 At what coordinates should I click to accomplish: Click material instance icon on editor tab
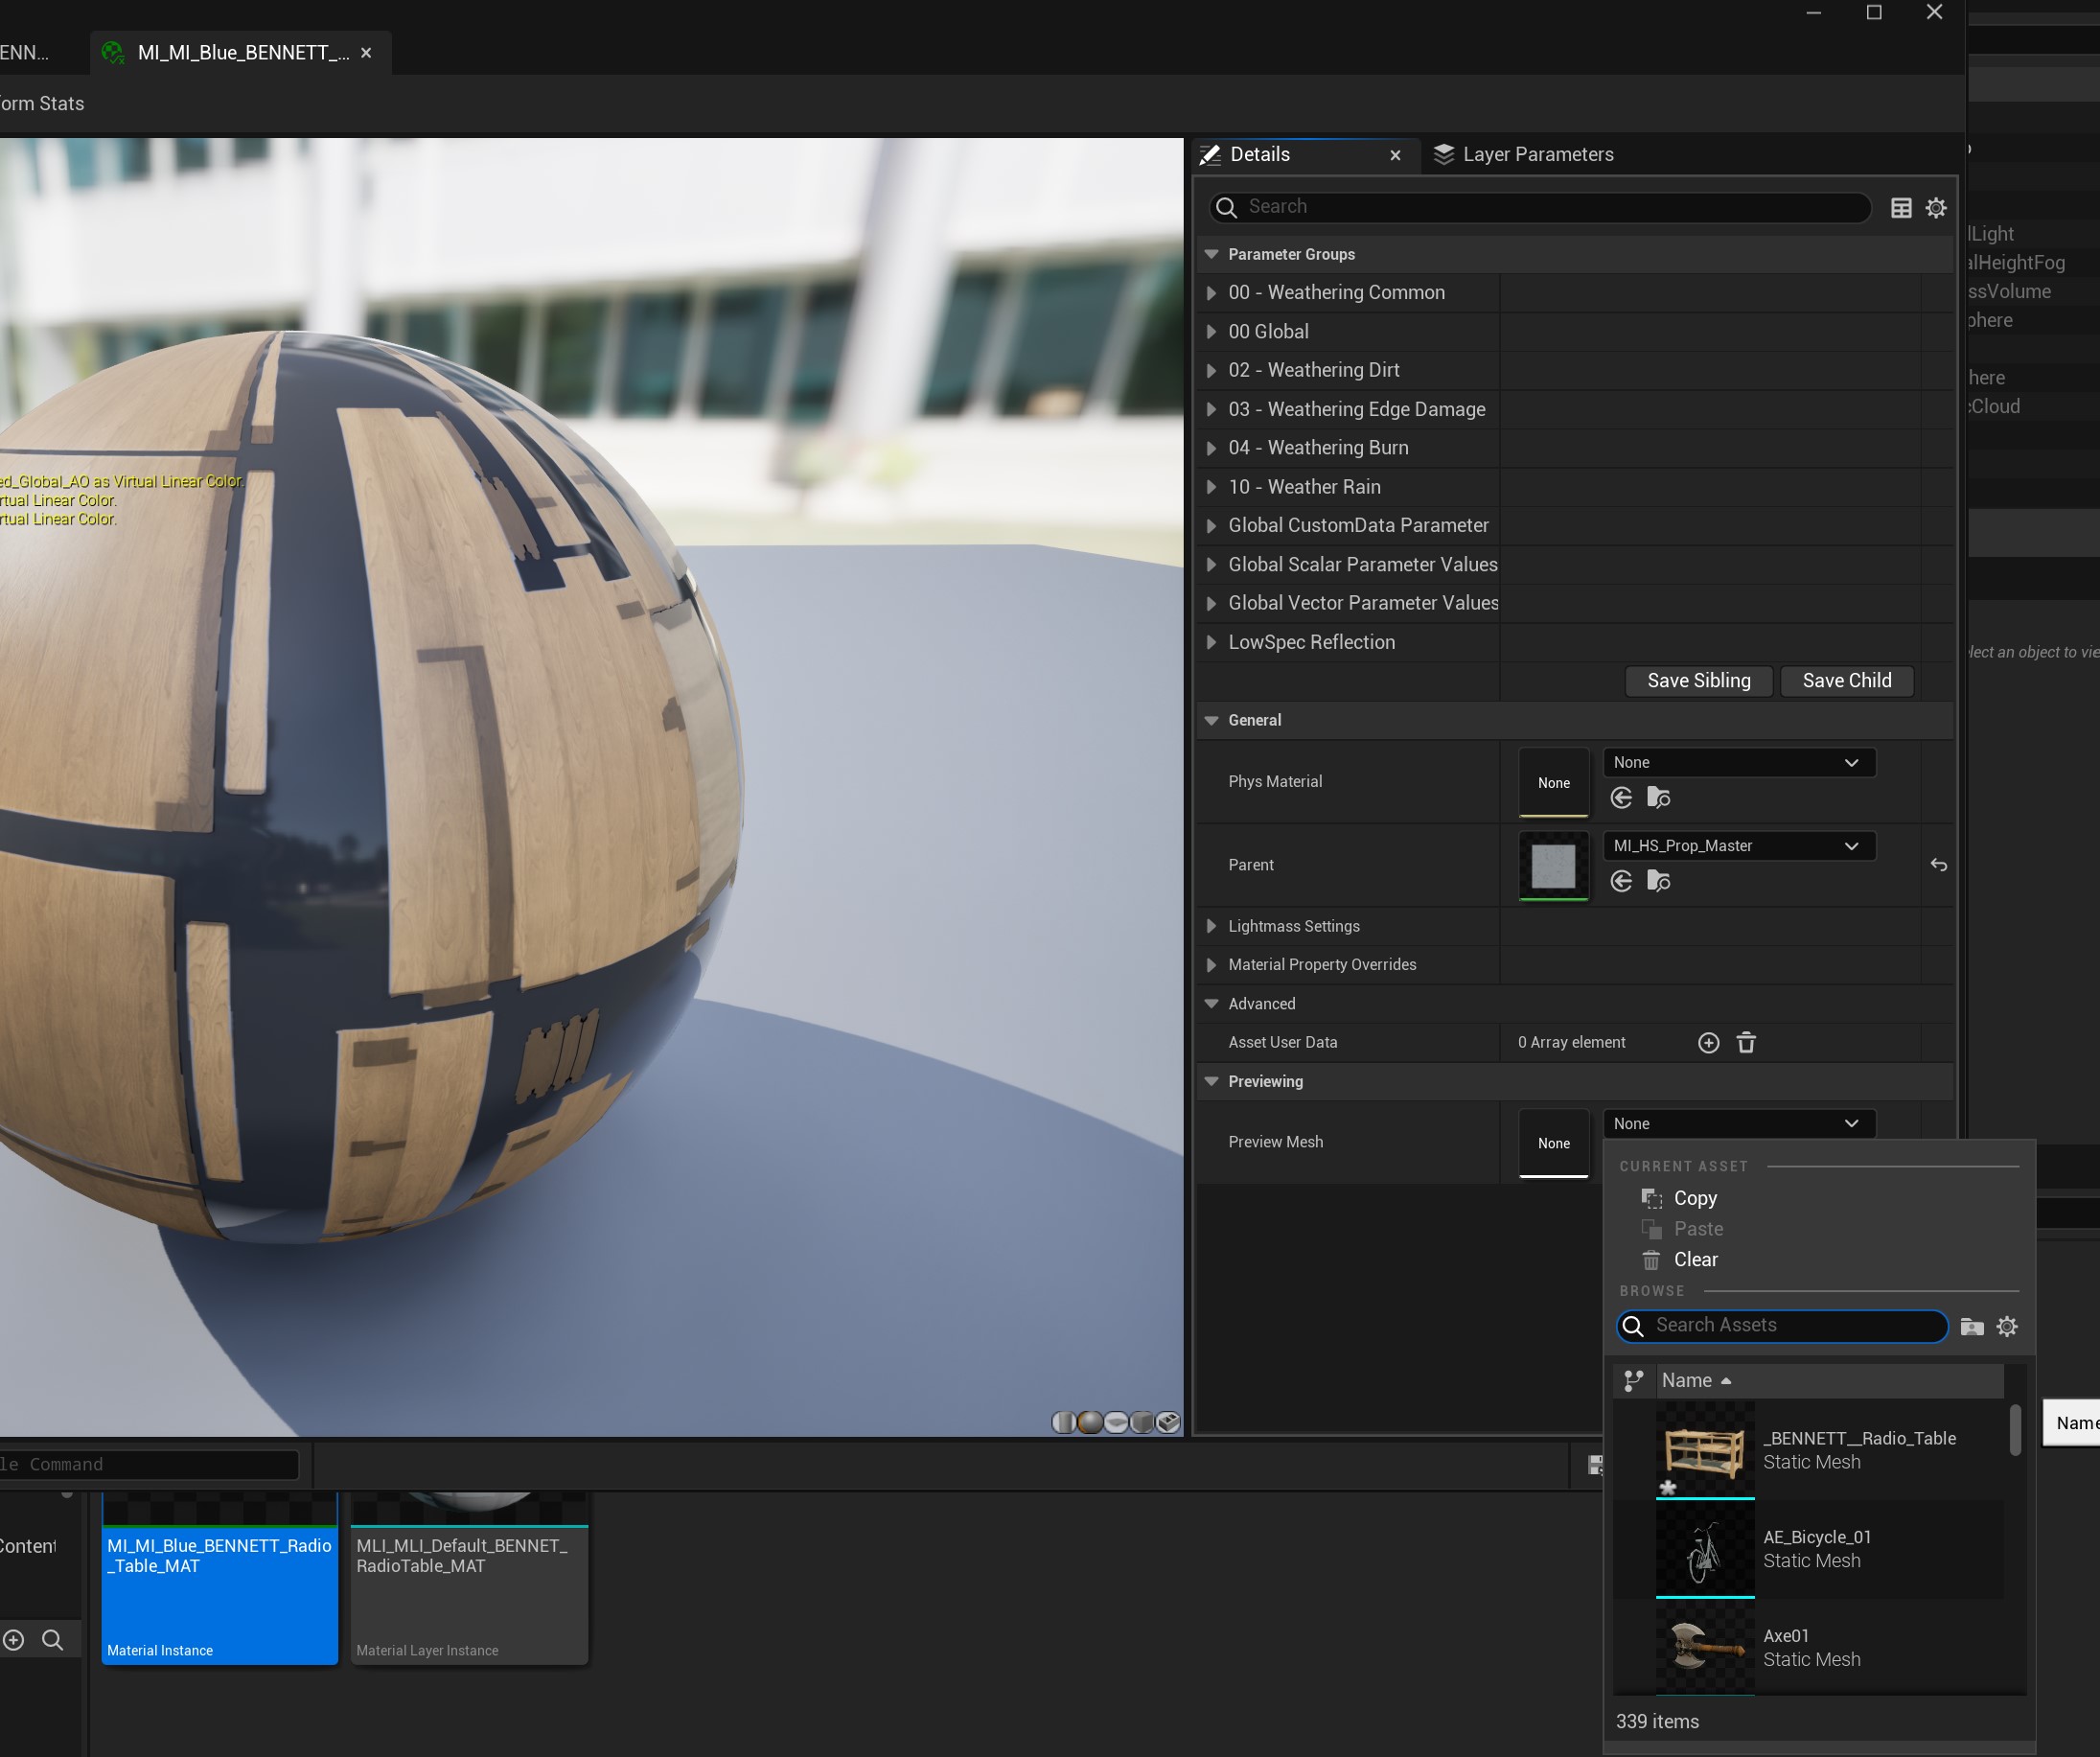[114, 52]
